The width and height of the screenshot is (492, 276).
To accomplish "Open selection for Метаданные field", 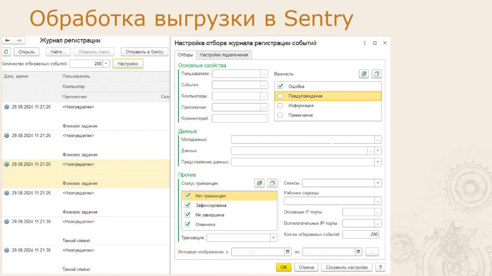I will (378, 139).
